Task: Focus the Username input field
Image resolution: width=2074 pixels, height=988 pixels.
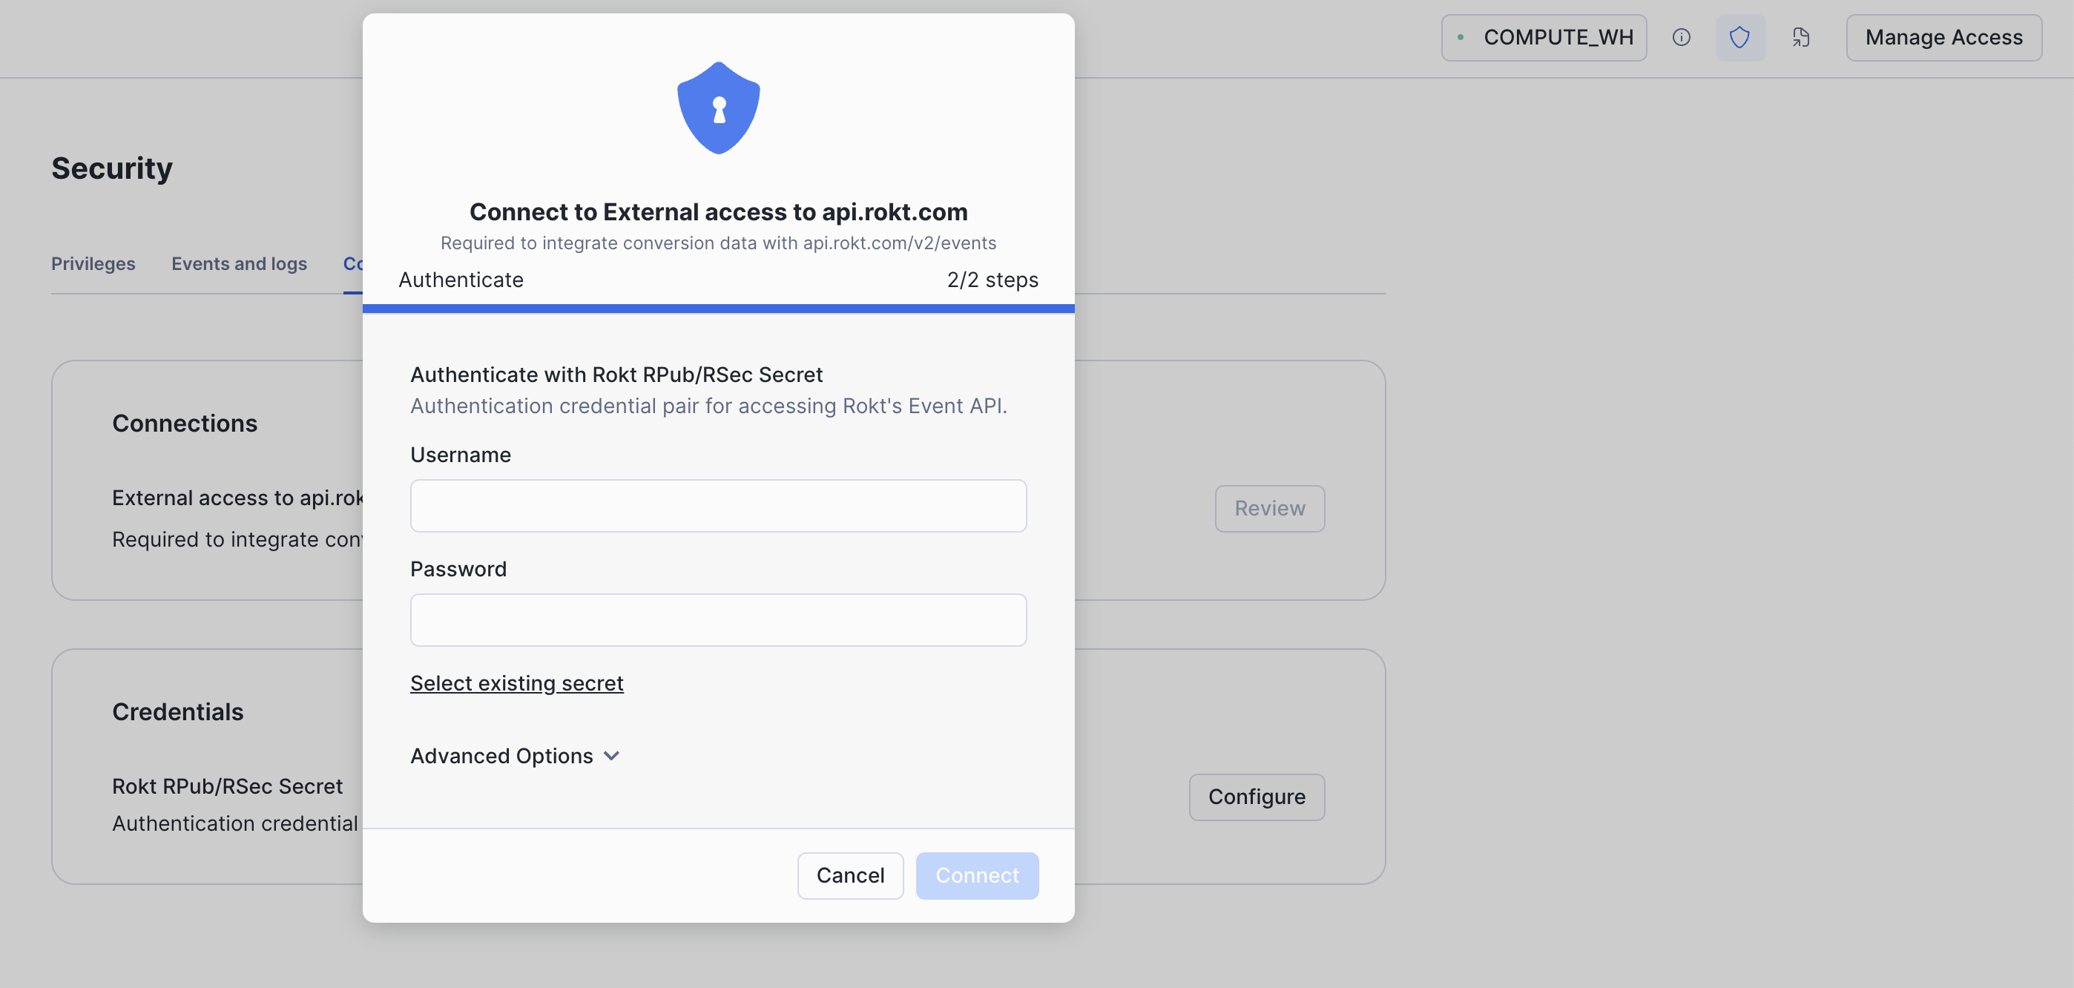Action: [x=718, y=506]
